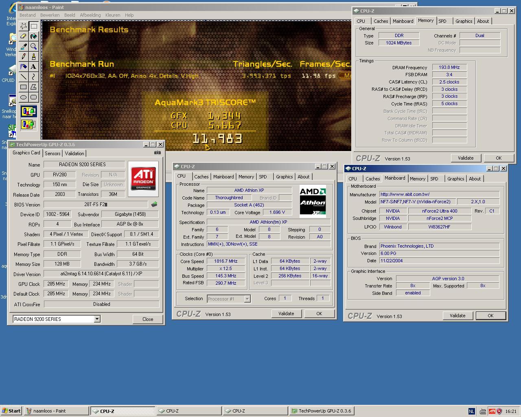Open Caches tab in CPU-Z CPU window

pyautogui.click(x=201, y=177)
